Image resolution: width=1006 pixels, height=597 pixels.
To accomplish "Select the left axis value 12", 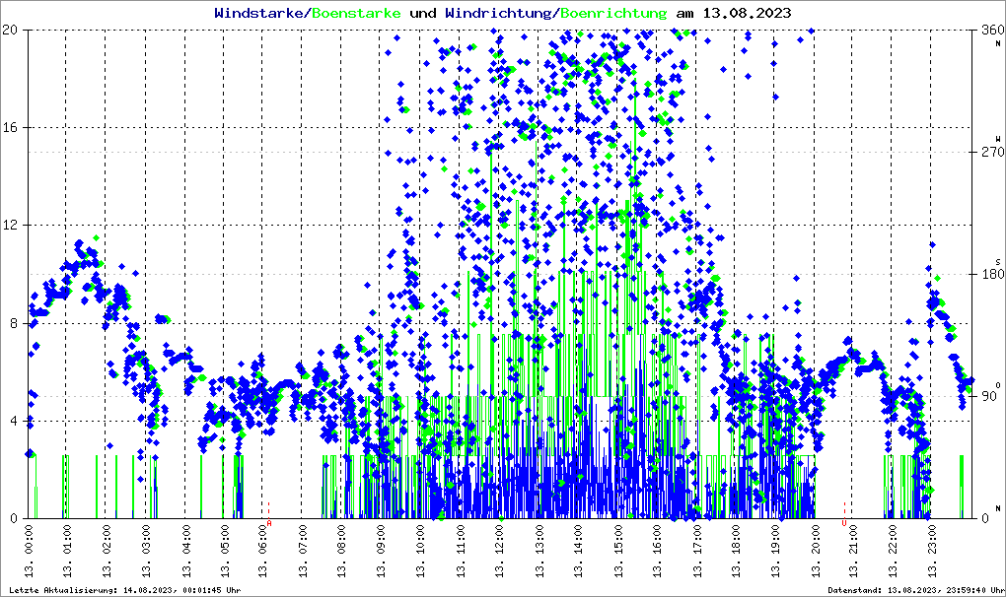I will pyautogui.click(x=12, y=226).
